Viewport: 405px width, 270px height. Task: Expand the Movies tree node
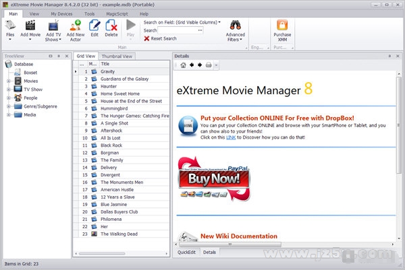point(9,81)
